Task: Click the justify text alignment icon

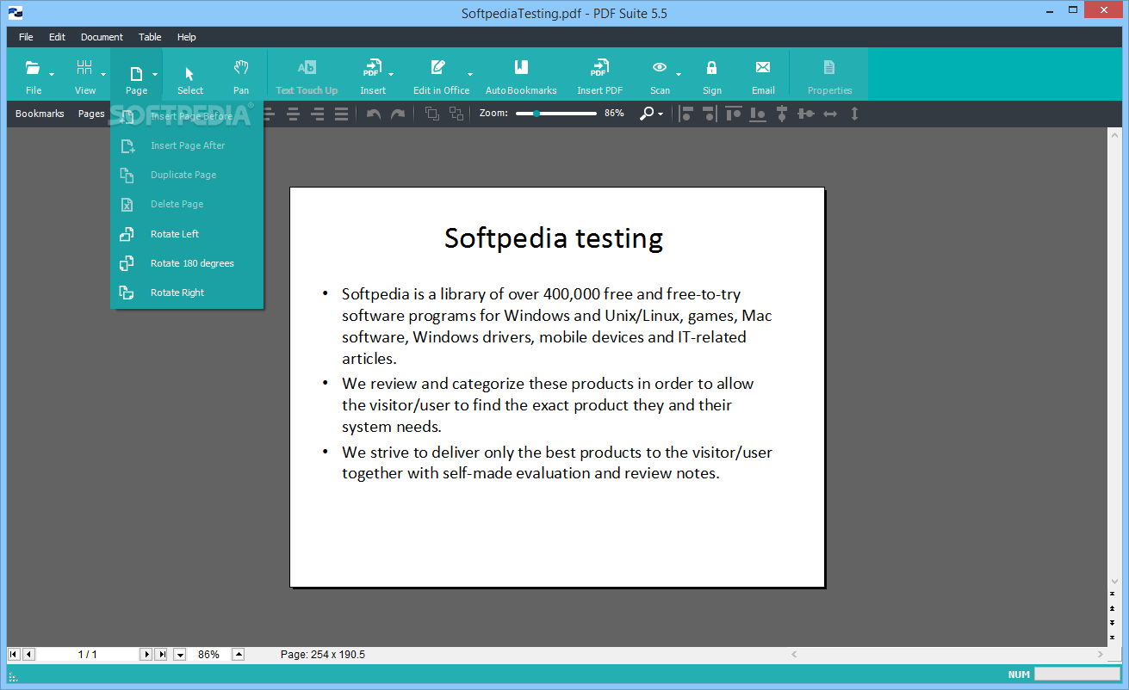Action: [342, 114]
